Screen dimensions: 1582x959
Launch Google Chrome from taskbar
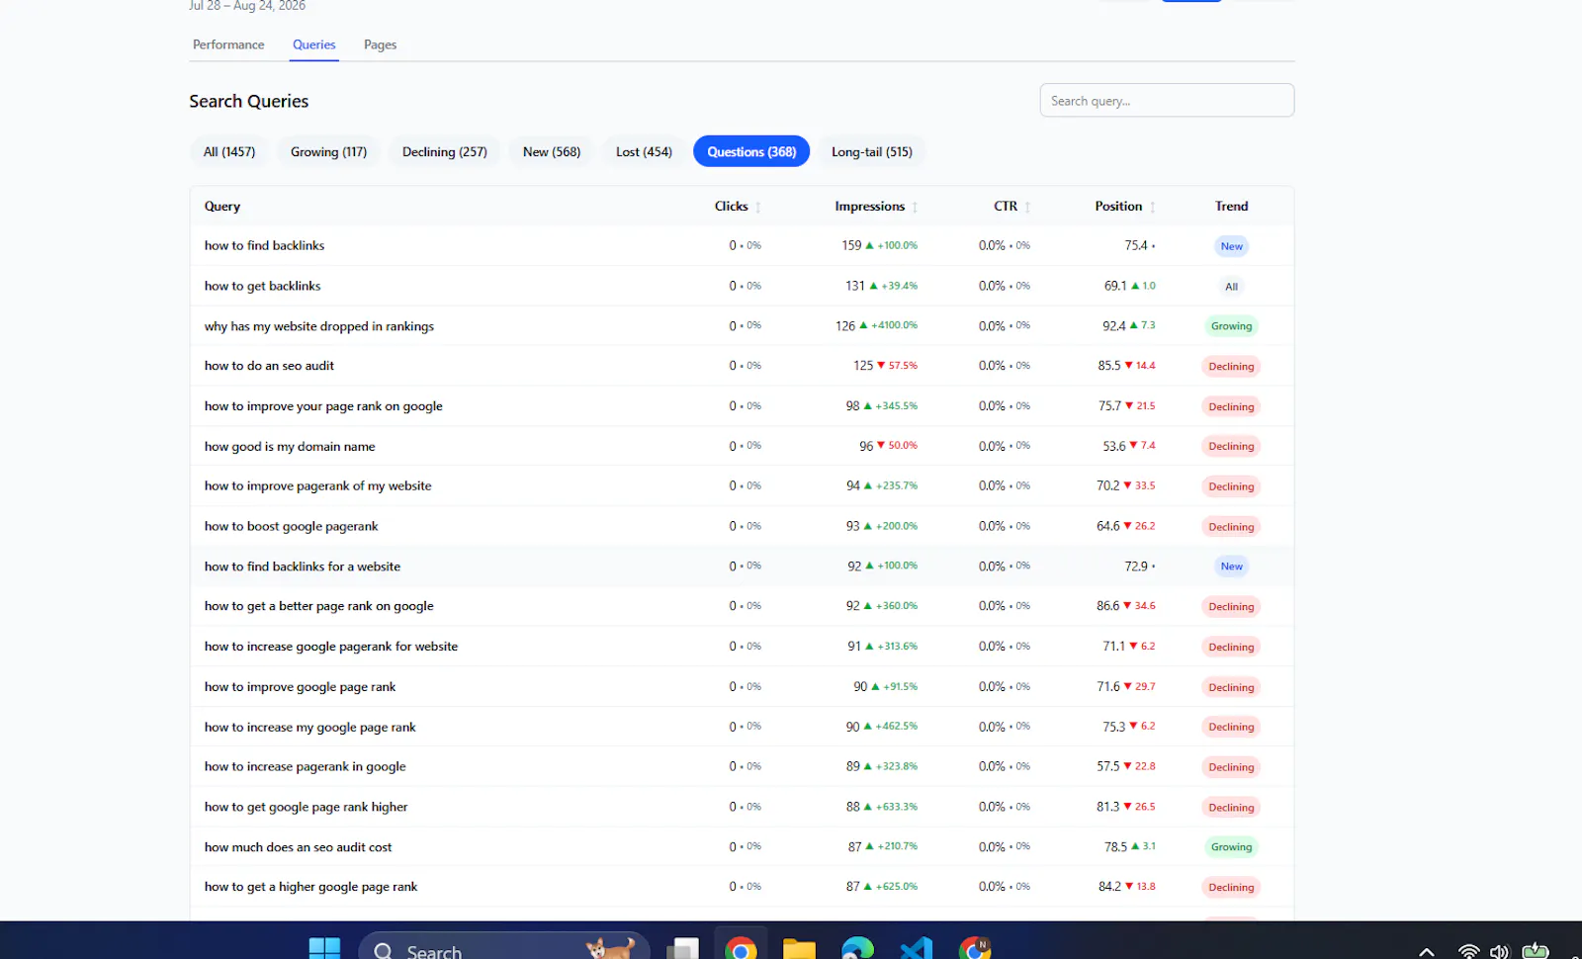(x=741, y=949)
